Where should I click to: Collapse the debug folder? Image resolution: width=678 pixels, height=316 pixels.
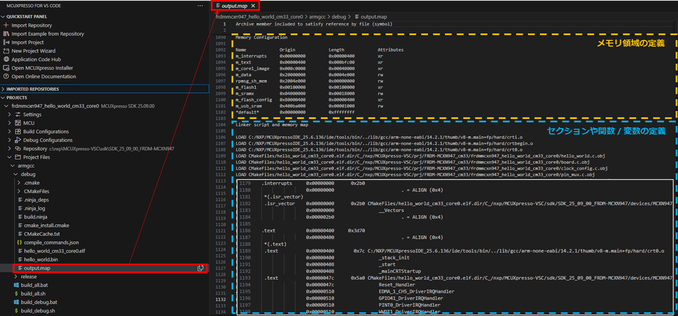click(x=16, y=174)
